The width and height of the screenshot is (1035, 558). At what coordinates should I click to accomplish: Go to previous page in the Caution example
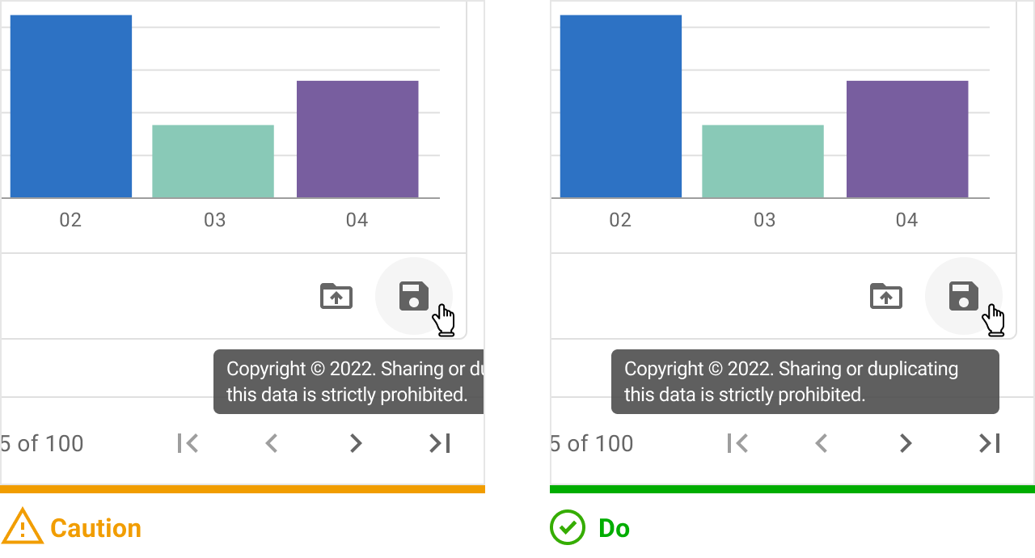pyautogui.click(x=272, y=443)
